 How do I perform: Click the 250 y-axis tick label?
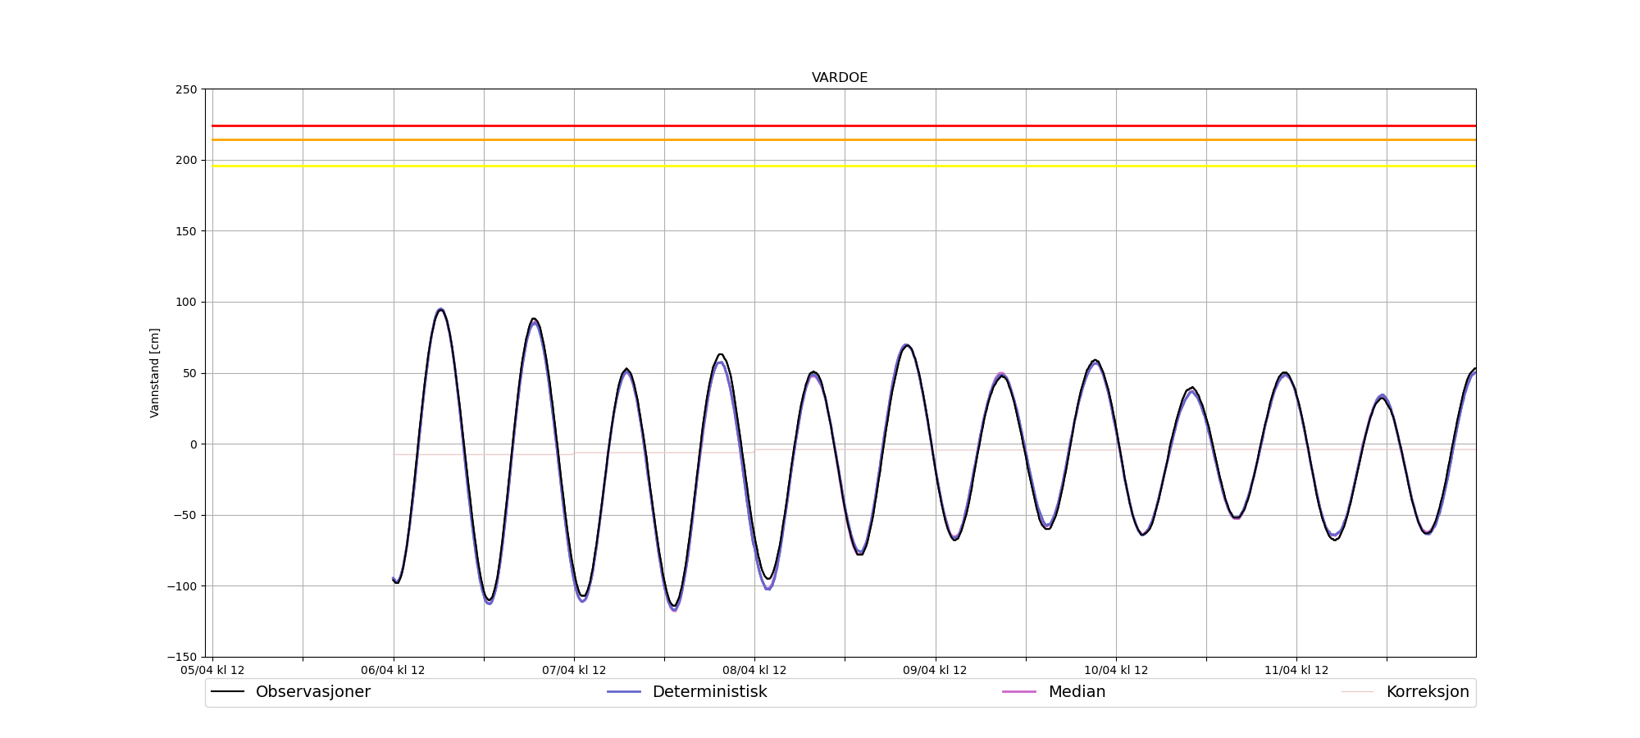[186, 89]
